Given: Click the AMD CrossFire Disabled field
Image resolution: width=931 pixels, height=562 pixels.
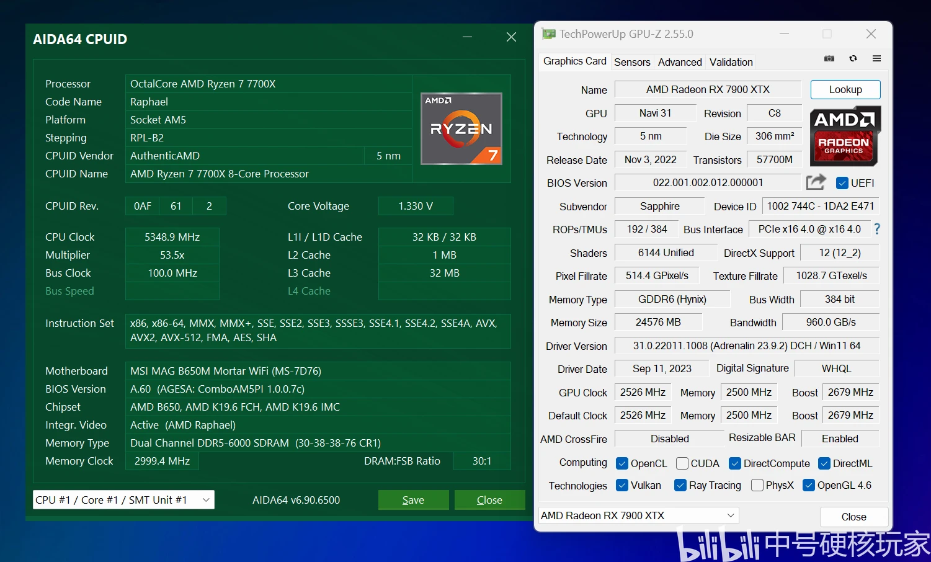Looking at the screenshot, I should [669, 439].
